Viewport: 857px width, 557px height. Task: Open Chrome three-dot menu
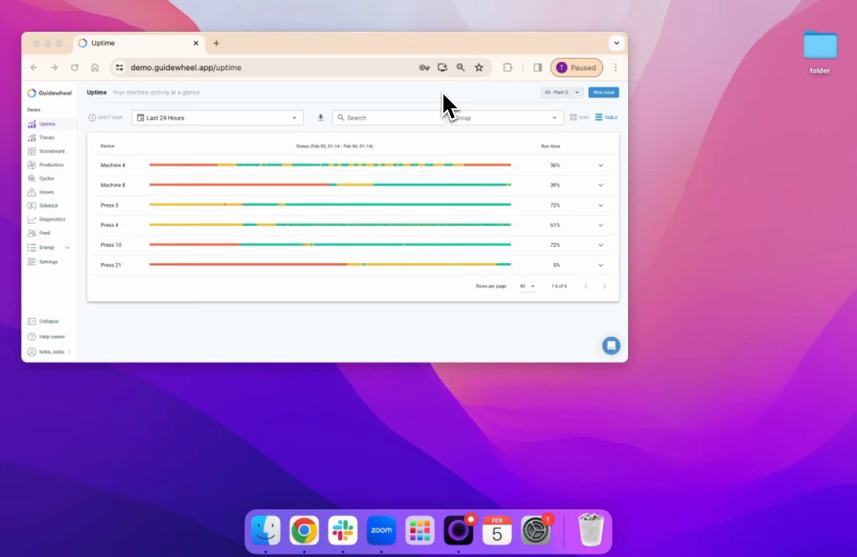(616, 67)
